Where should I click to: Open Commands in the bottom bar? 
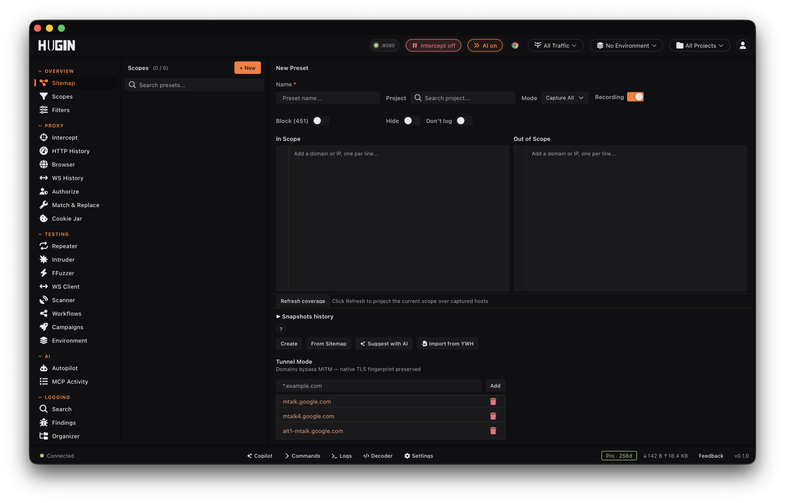click(303, 456)
